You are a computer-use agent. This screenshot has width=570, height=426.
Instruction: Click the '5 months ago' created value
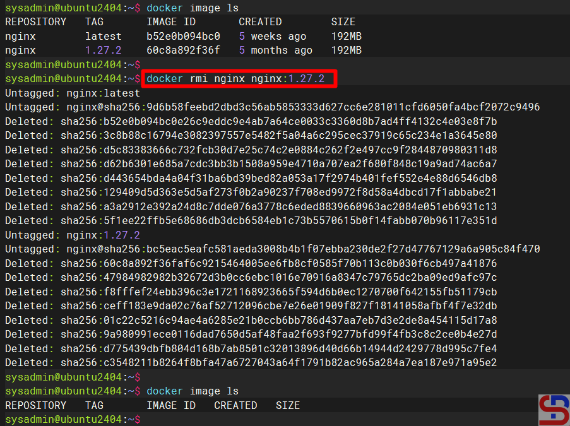(275, 50)
